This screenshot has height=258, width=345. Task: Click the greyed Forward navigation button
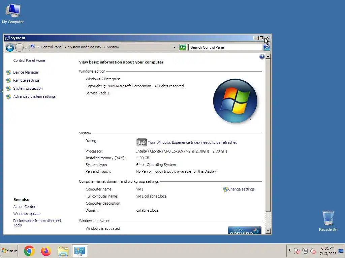click(x=19, y=47)
